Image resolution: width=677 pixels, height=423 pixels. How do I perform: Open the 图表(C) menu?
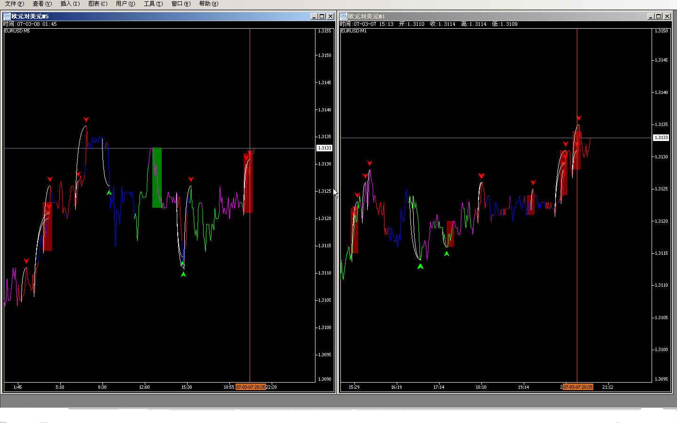pos(97,4)
